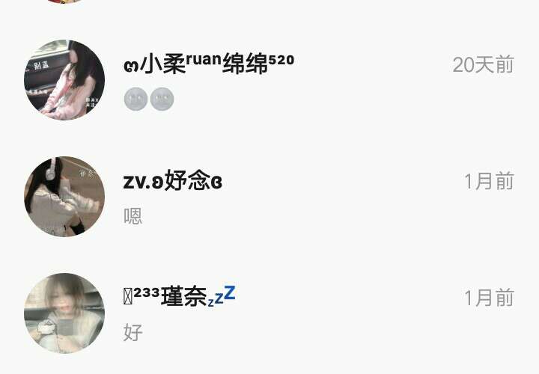Image resolution: width=539 pixels, height=374 pixels.
Task: Tap the blue zzZ symbol in 瑾奈's name
Action: click(221, 295)
